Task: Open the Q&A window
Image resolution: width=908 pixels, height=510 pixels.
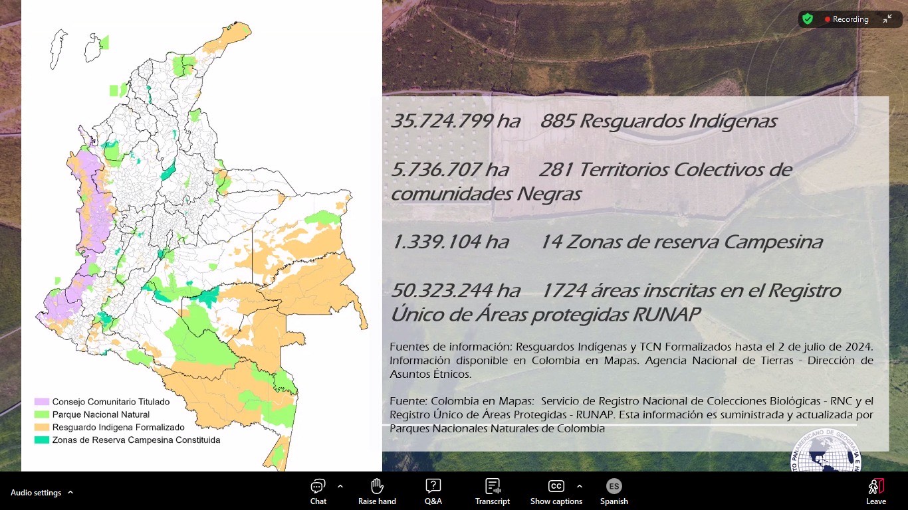Action: click(433, 491)
